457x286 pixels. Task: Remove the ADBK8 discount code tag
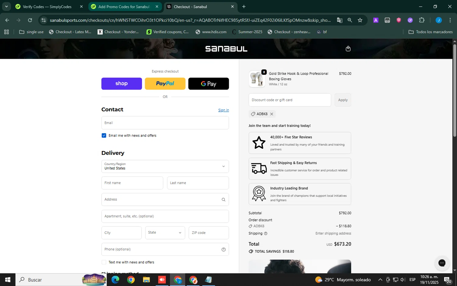tap(271, 114)
